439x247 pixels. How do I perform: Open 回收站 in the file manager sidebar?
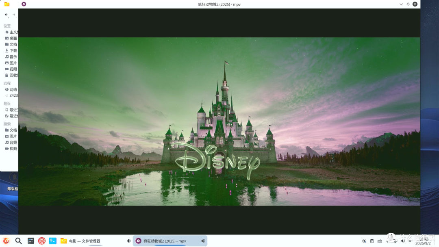[x=11, y=75]
